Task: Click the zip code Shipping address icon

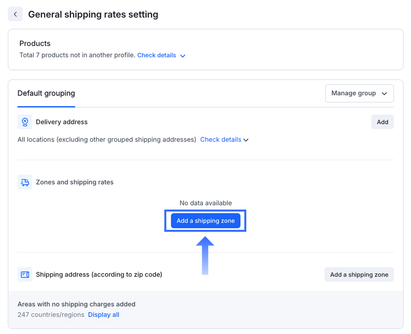Action: coord(25,275)
